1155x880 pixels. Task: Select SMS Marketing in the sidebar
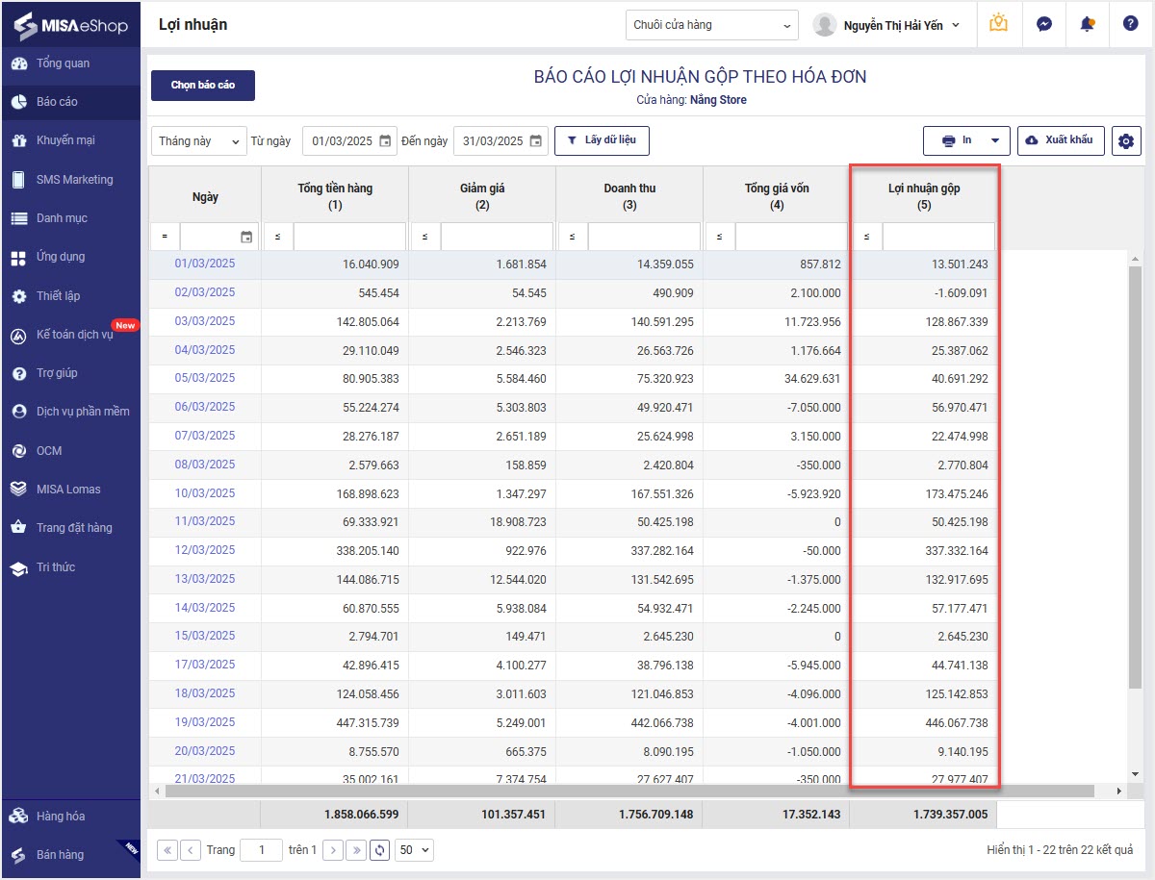coord(74,180)
